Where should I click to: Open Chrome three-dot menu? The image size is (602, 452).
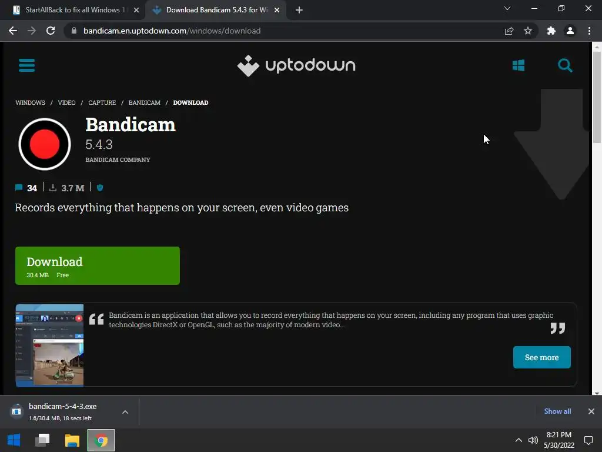[589, 31]
